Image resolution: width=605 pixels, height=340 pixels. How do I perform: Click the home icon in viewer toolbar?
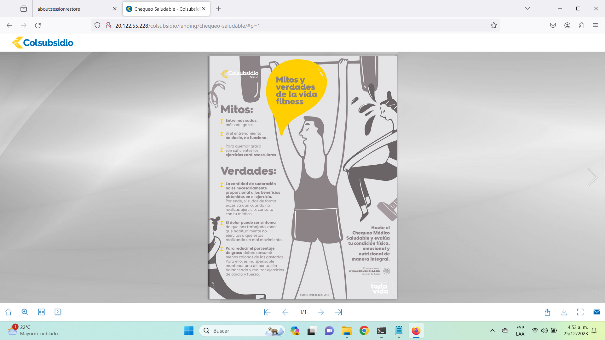pos(9,312)
